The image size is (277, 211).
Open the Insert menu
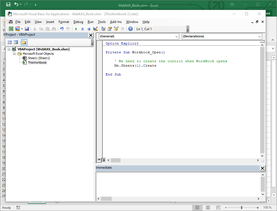click(50, 22)
